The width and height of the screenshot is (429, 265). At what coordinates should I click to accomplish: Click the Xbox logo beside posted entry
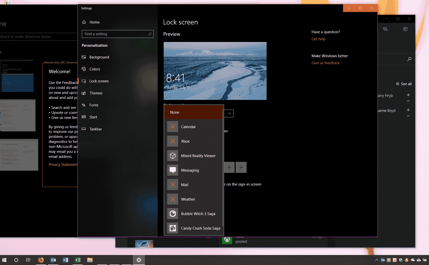coord(227,240)
